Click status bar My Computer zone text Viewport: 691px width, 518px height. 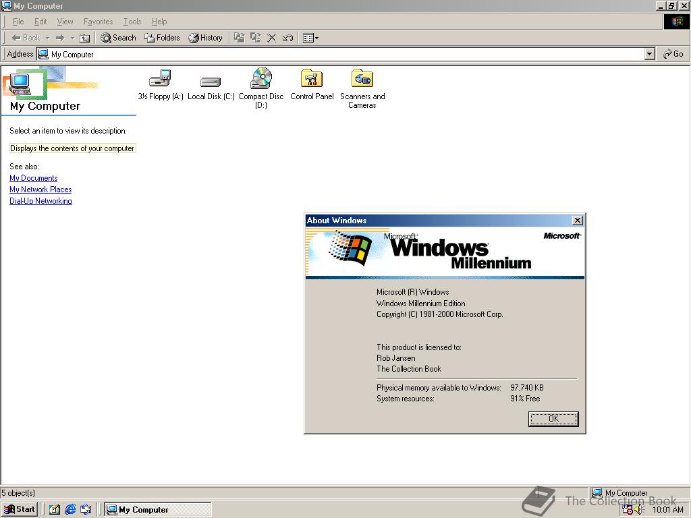(x=626, y=493)
